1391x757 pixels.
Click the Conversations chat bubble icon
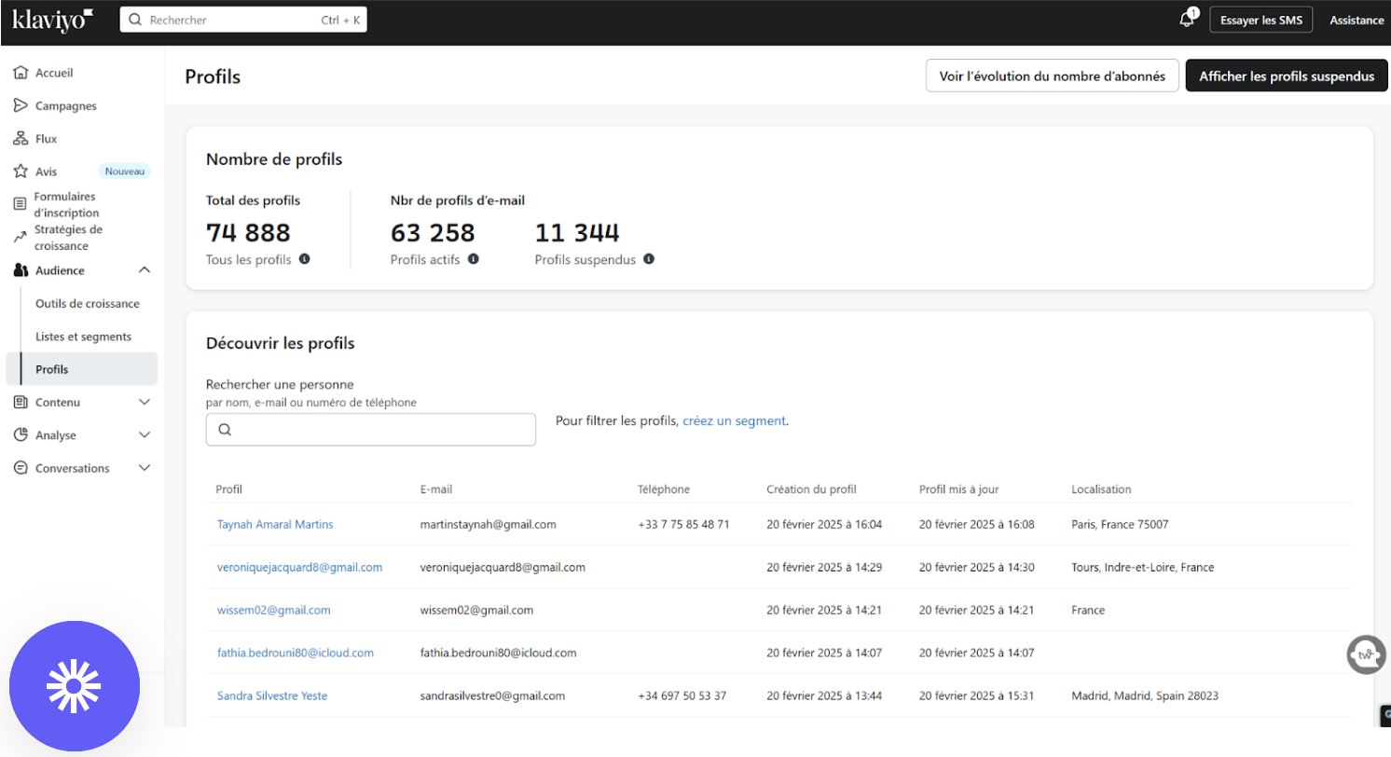(x=21, y=468)
